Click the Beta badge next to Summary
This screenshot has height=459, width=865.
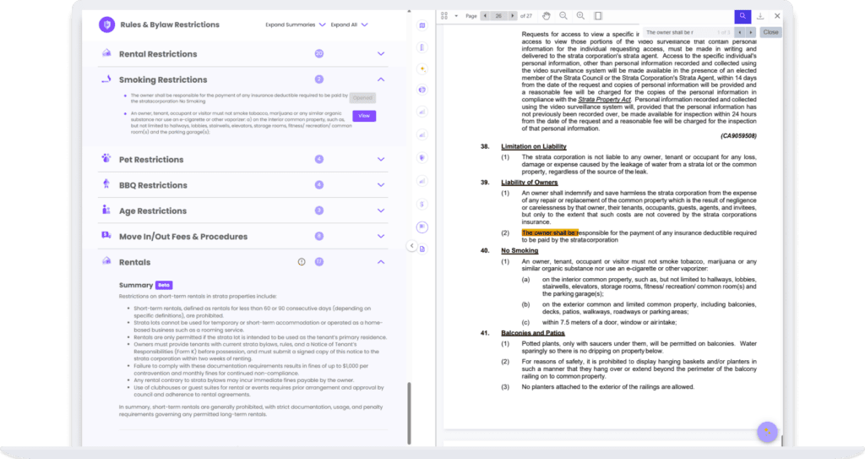[164, 285]
